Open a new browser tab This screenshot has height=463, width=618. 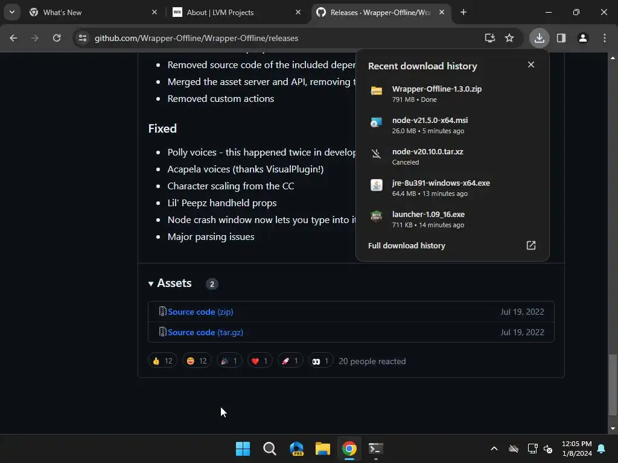tap(463, 12)
